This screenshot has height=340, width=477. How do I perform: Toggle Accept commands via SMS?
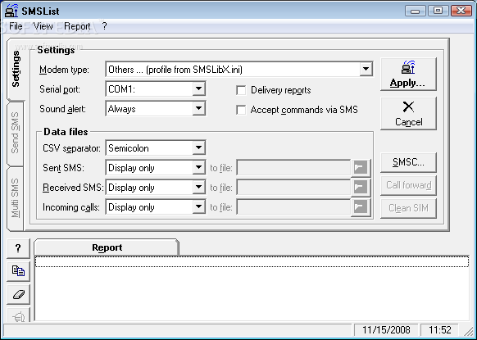click(241, 110)
